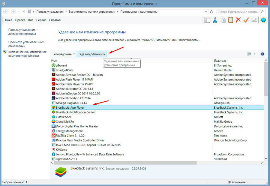Open Просмотр установленных обновлений link
This screenshot has width=270, height=186.
coord(25,44)
